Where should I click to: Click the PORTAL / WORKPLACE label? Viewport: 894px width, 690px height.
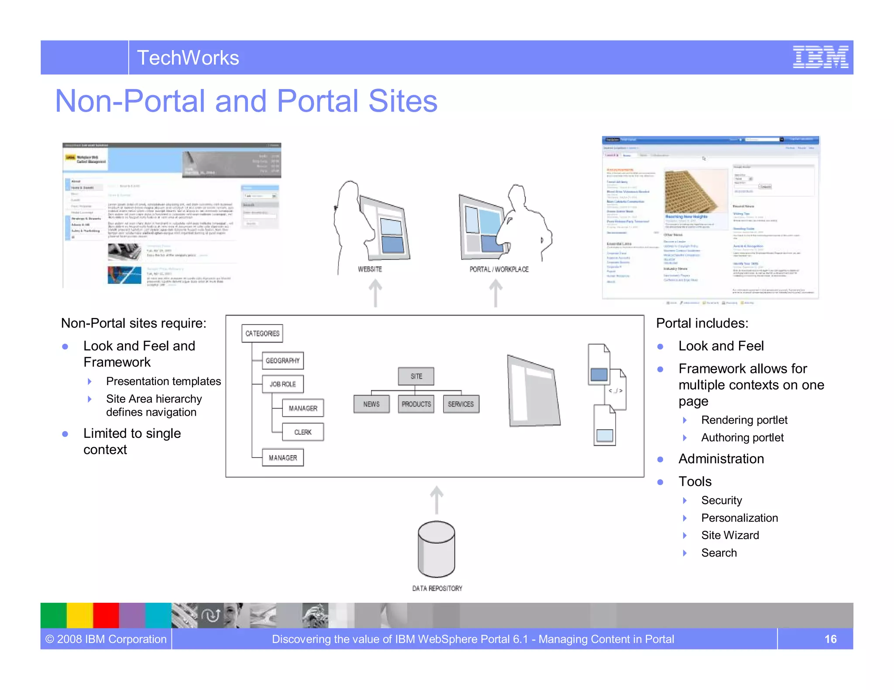coord(499,269)
